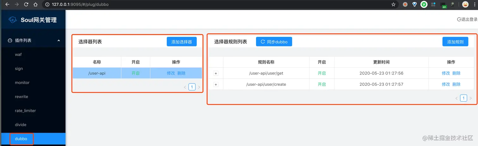Click rule name /user-api/user/create
This screenshot has width=478, height=146.
(x=266, y=84)
